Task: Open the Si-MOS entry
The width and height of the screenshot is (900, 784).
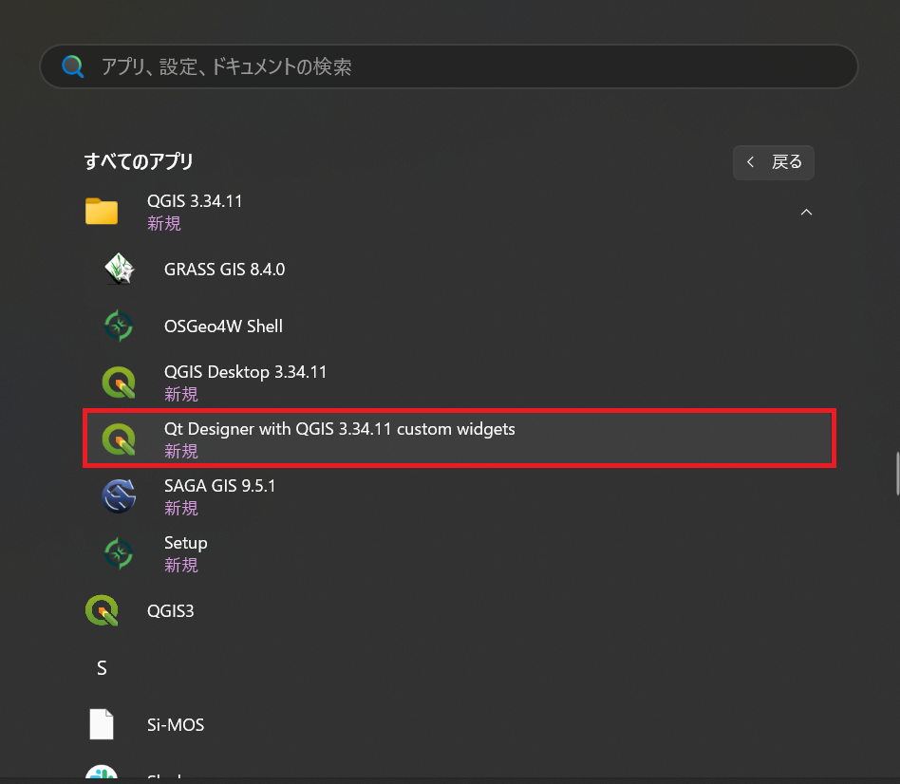Action: 459,724
